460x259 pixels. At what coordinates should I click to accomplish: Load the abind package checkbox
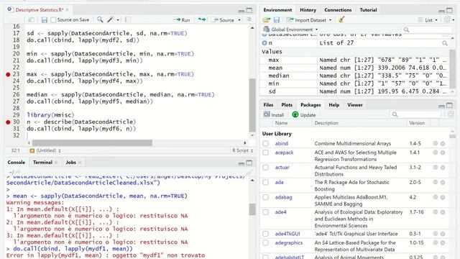point(265,144)
